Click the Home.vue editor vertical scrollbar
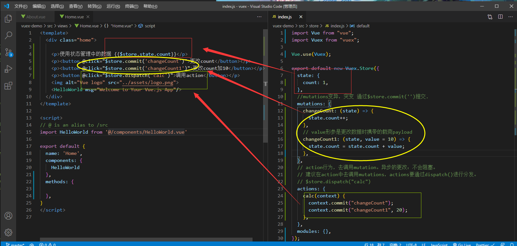 pyautogui.click(x=265, y=86)
